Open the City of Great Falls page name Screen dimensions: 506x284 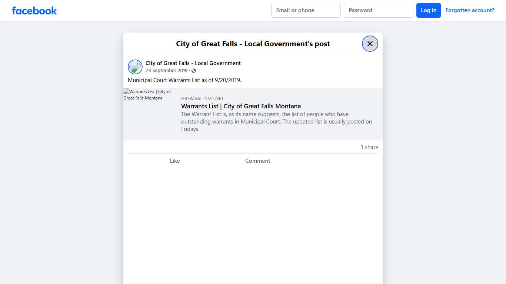[x=193, y=63]
